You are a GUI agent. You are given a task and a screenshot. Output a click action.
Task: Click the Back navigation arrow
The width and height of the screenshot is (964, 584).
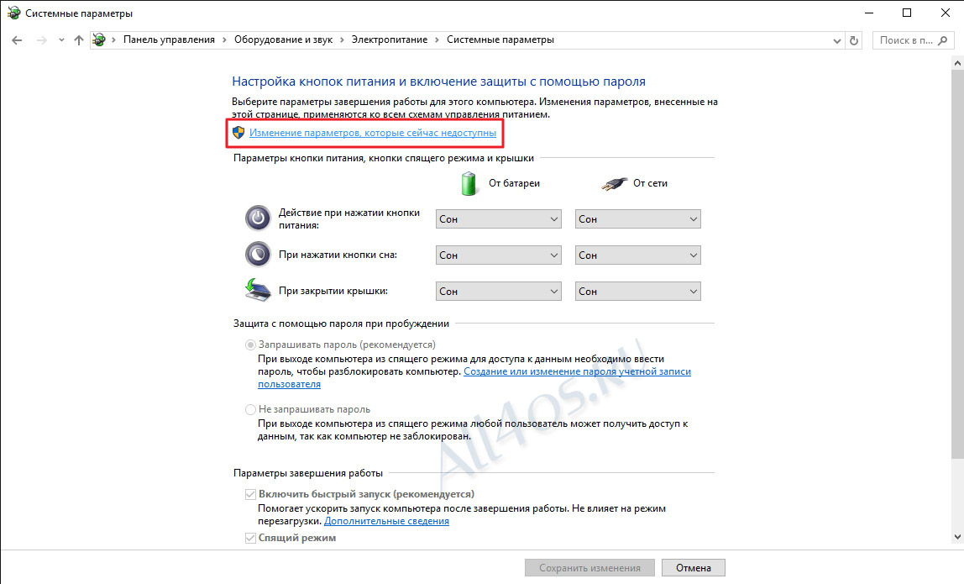coord(17,40)
